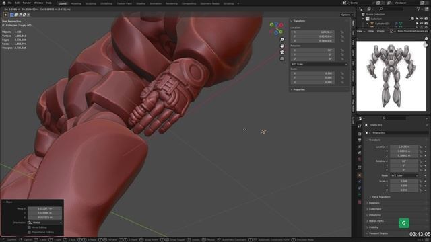Toggle camera view icon in 3D viewport

point(282,52)
